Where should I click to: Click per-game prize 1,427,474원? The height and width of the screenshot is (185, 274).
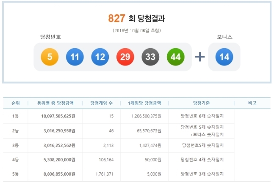click(x=150, y=145)
